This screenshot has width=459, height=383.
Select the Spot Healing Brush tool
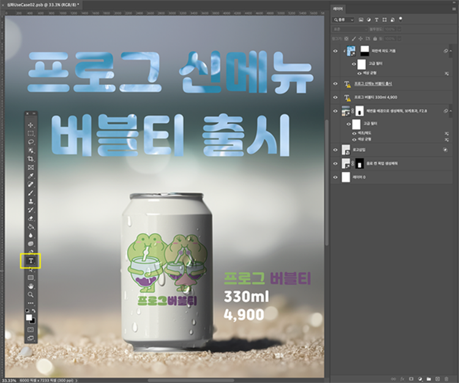(31, 184)
